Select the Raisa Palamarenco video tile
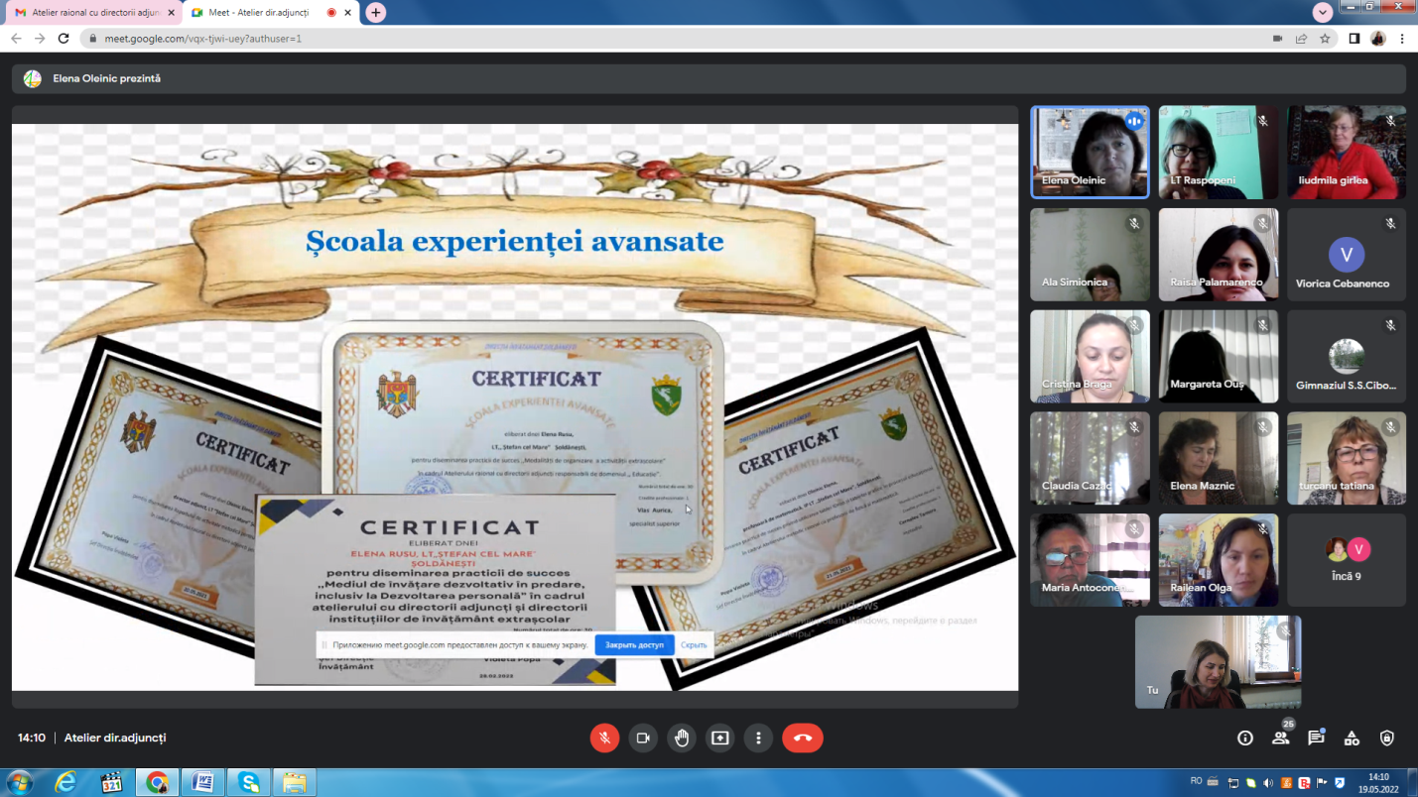1418x797 pixels. coord(1218,255)
